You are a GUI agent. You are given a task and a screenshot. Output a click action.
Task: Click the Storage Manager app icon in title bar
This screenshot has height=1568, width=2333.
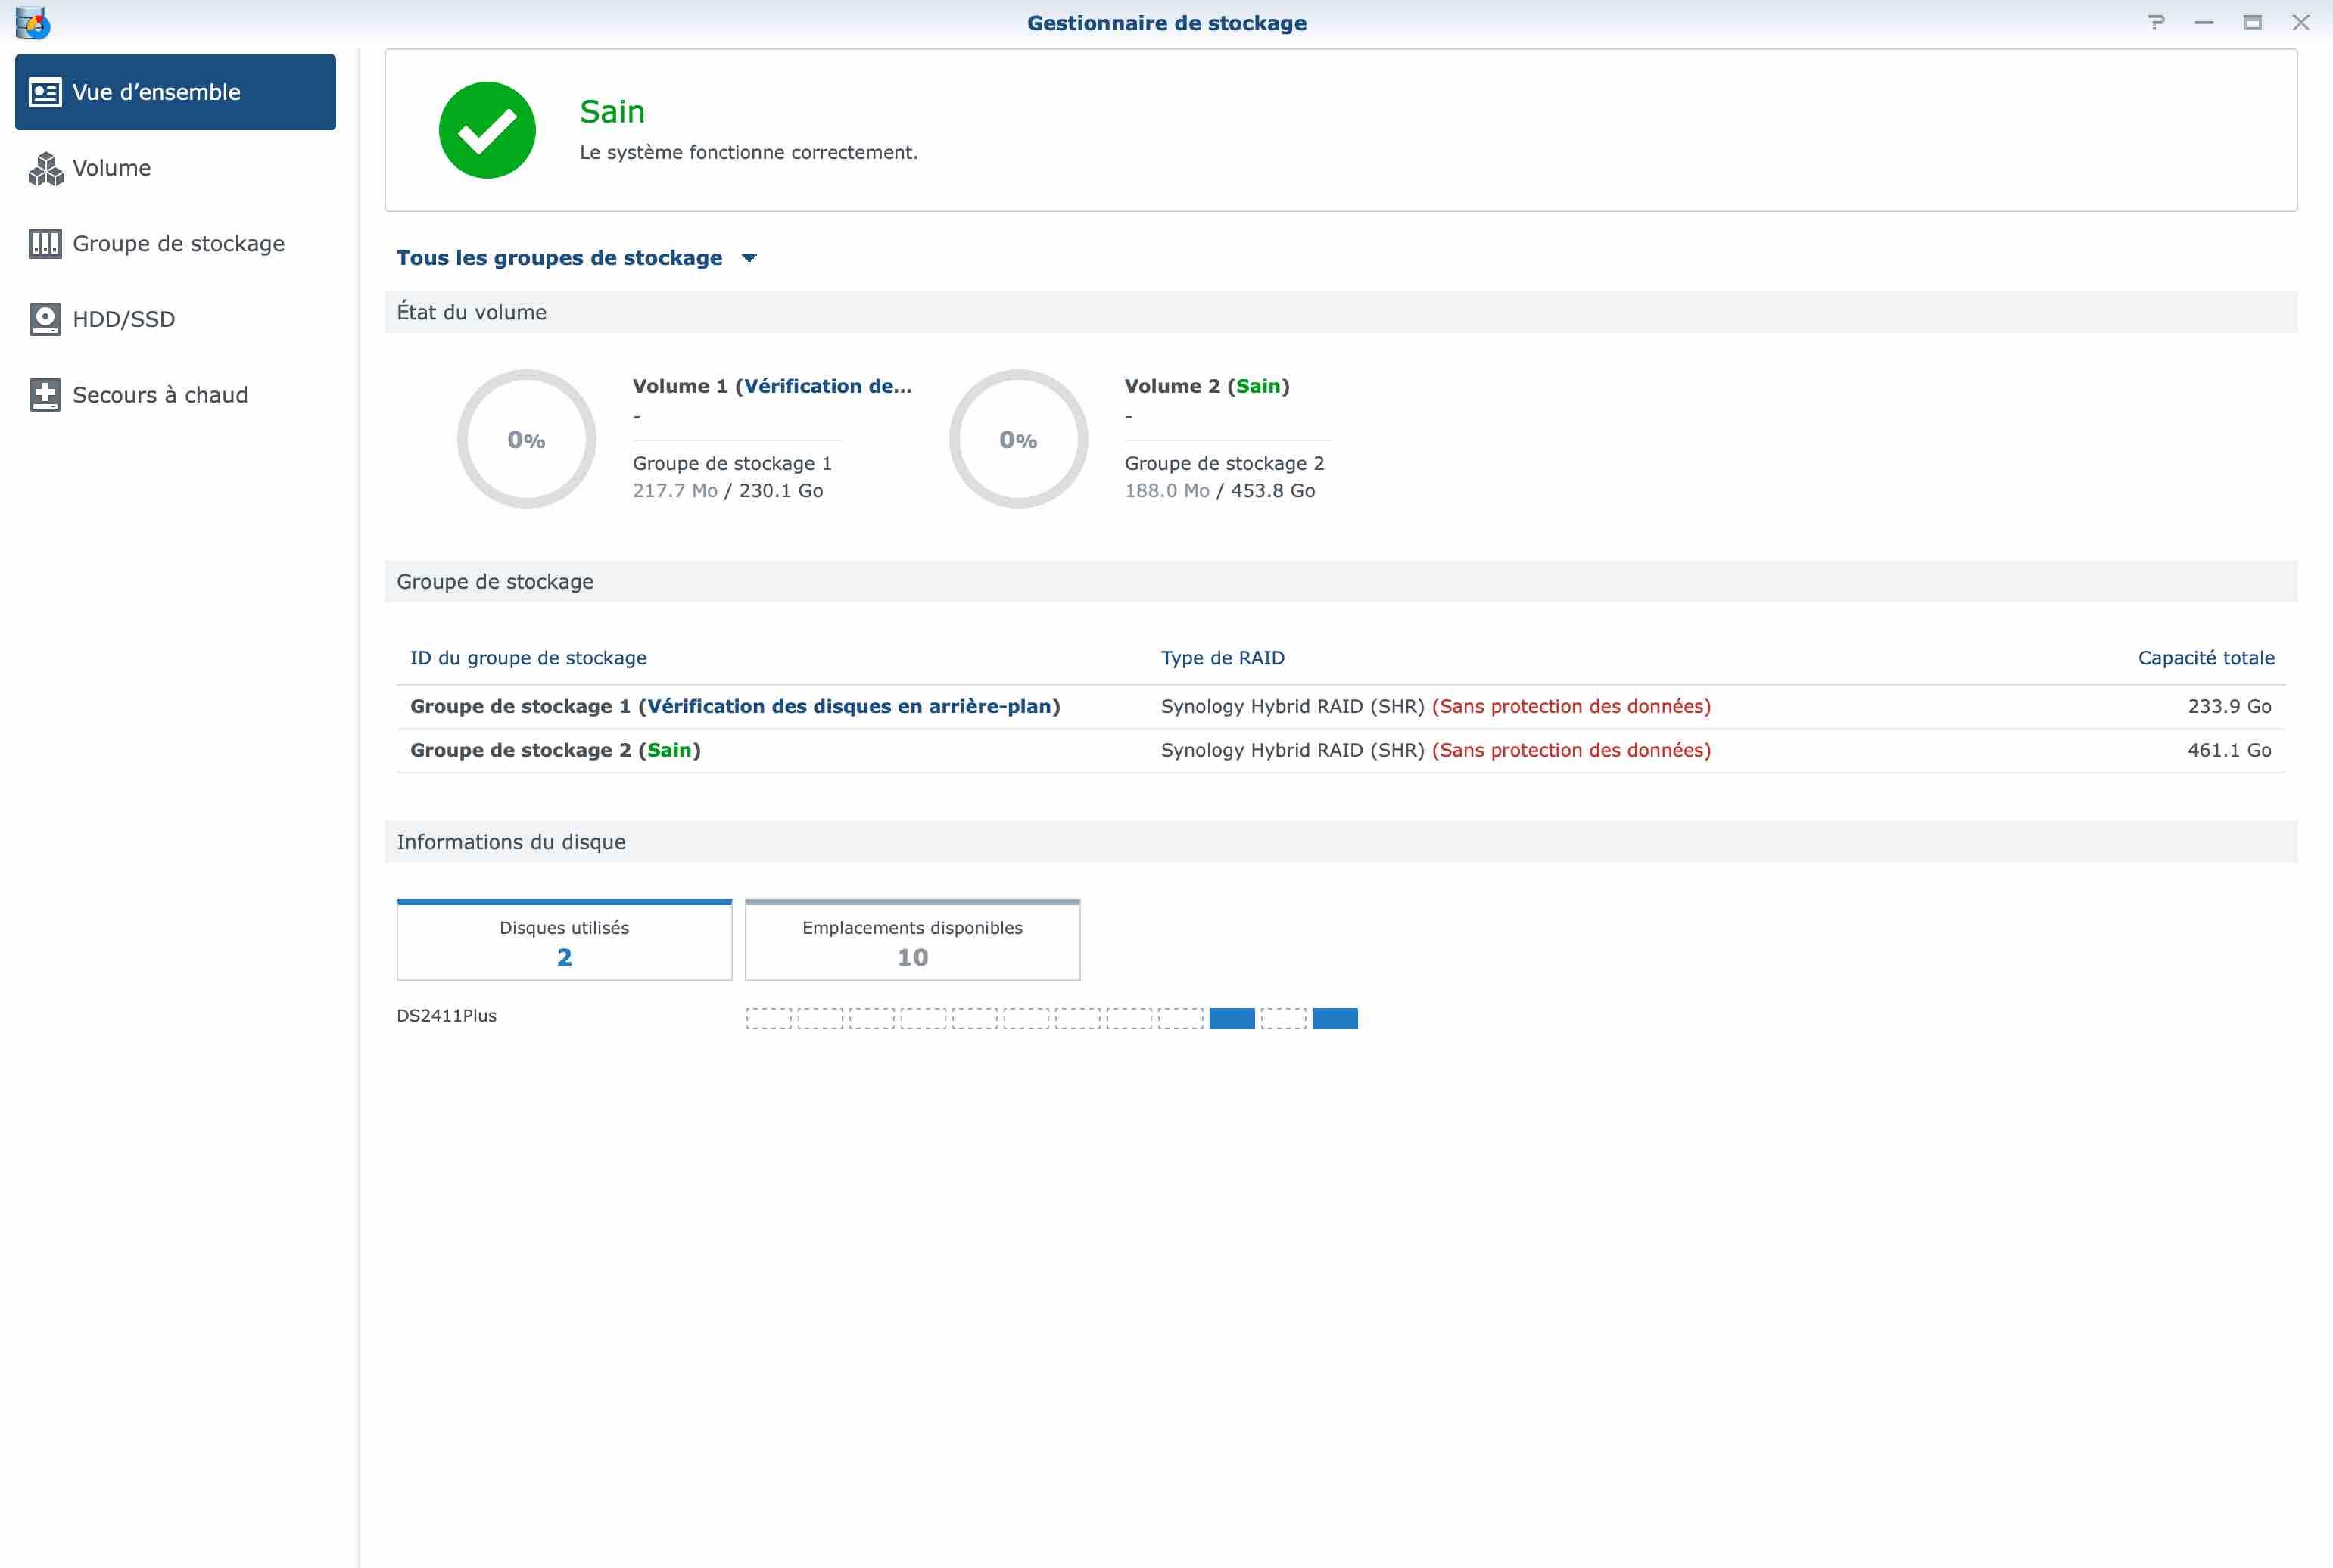click(x=32, y=22)
